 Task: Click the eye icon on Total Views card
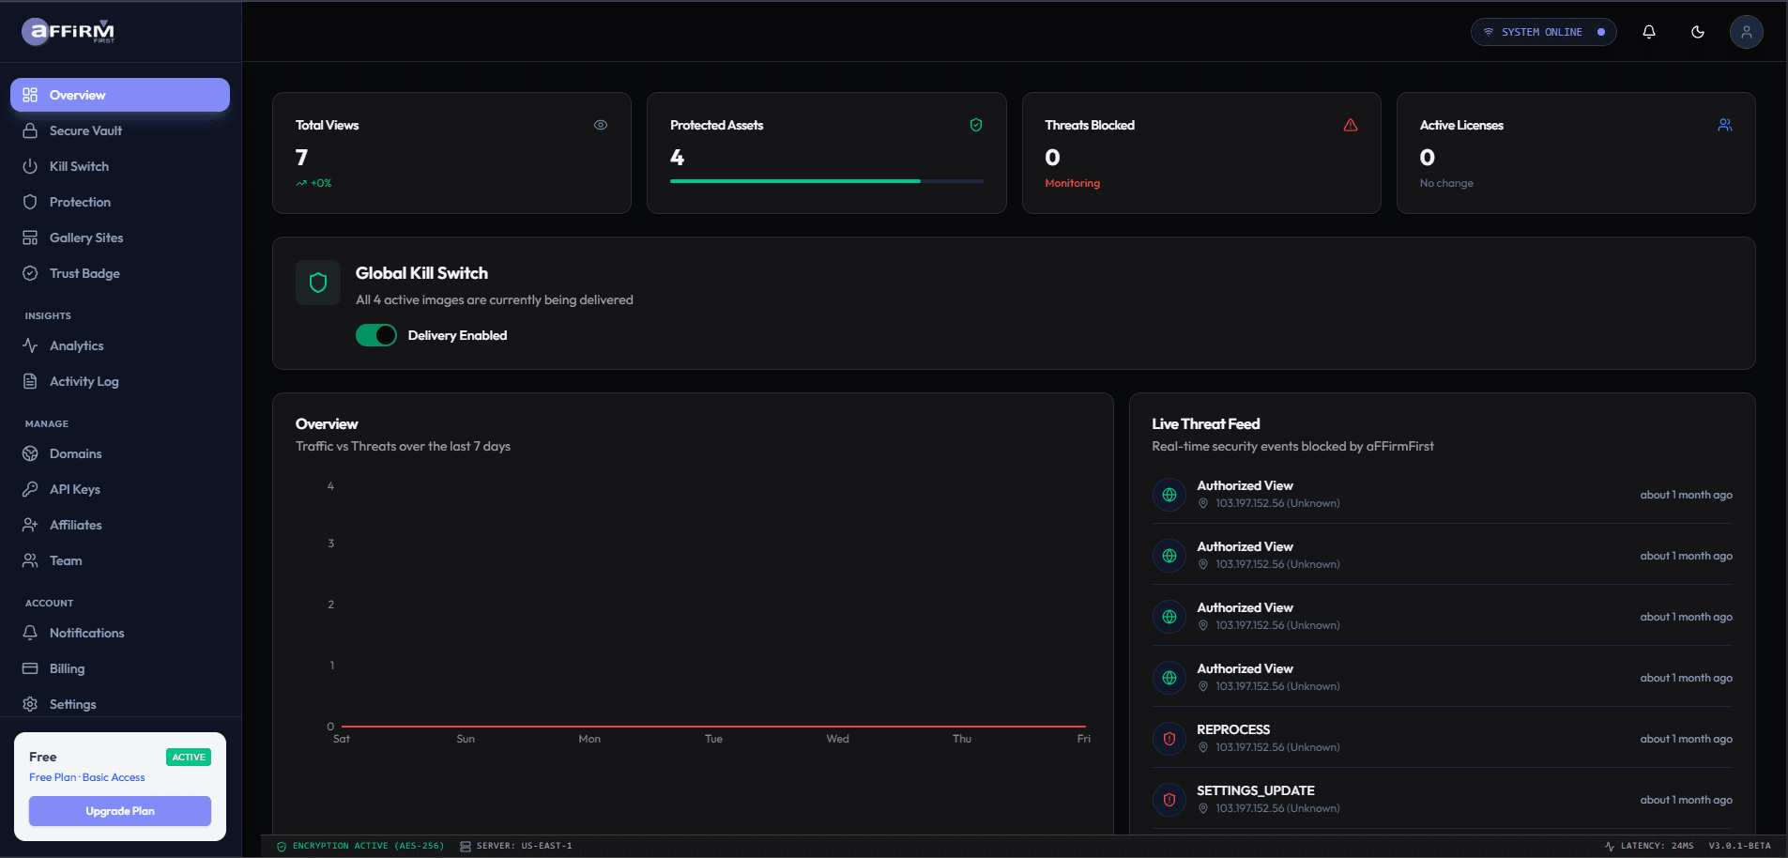pyautogui.click(x=601, y=124)
